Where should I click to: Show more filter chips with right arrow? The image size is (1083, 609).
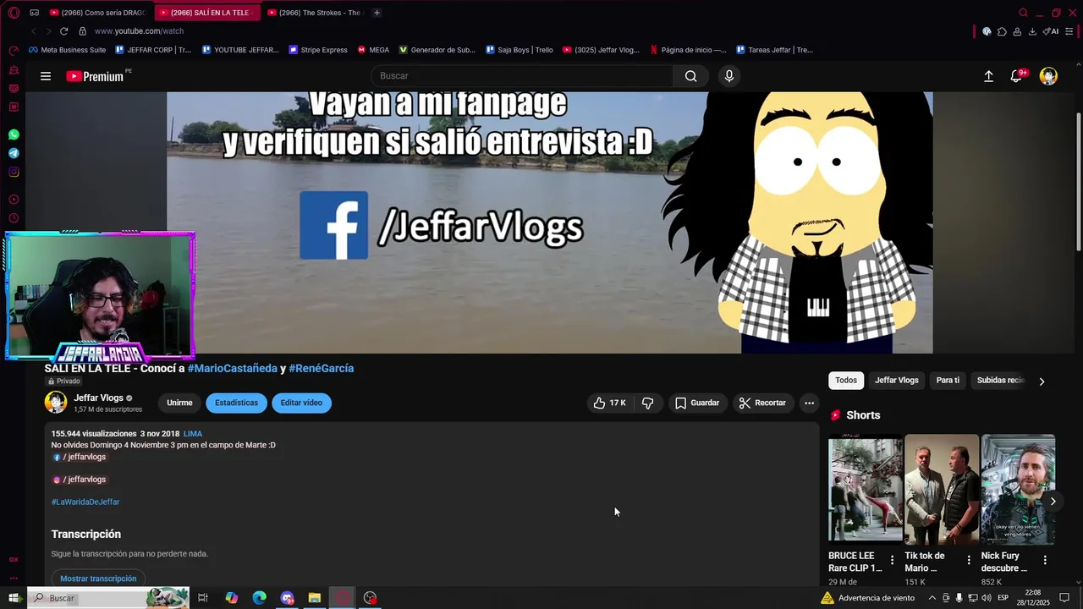1042,381
